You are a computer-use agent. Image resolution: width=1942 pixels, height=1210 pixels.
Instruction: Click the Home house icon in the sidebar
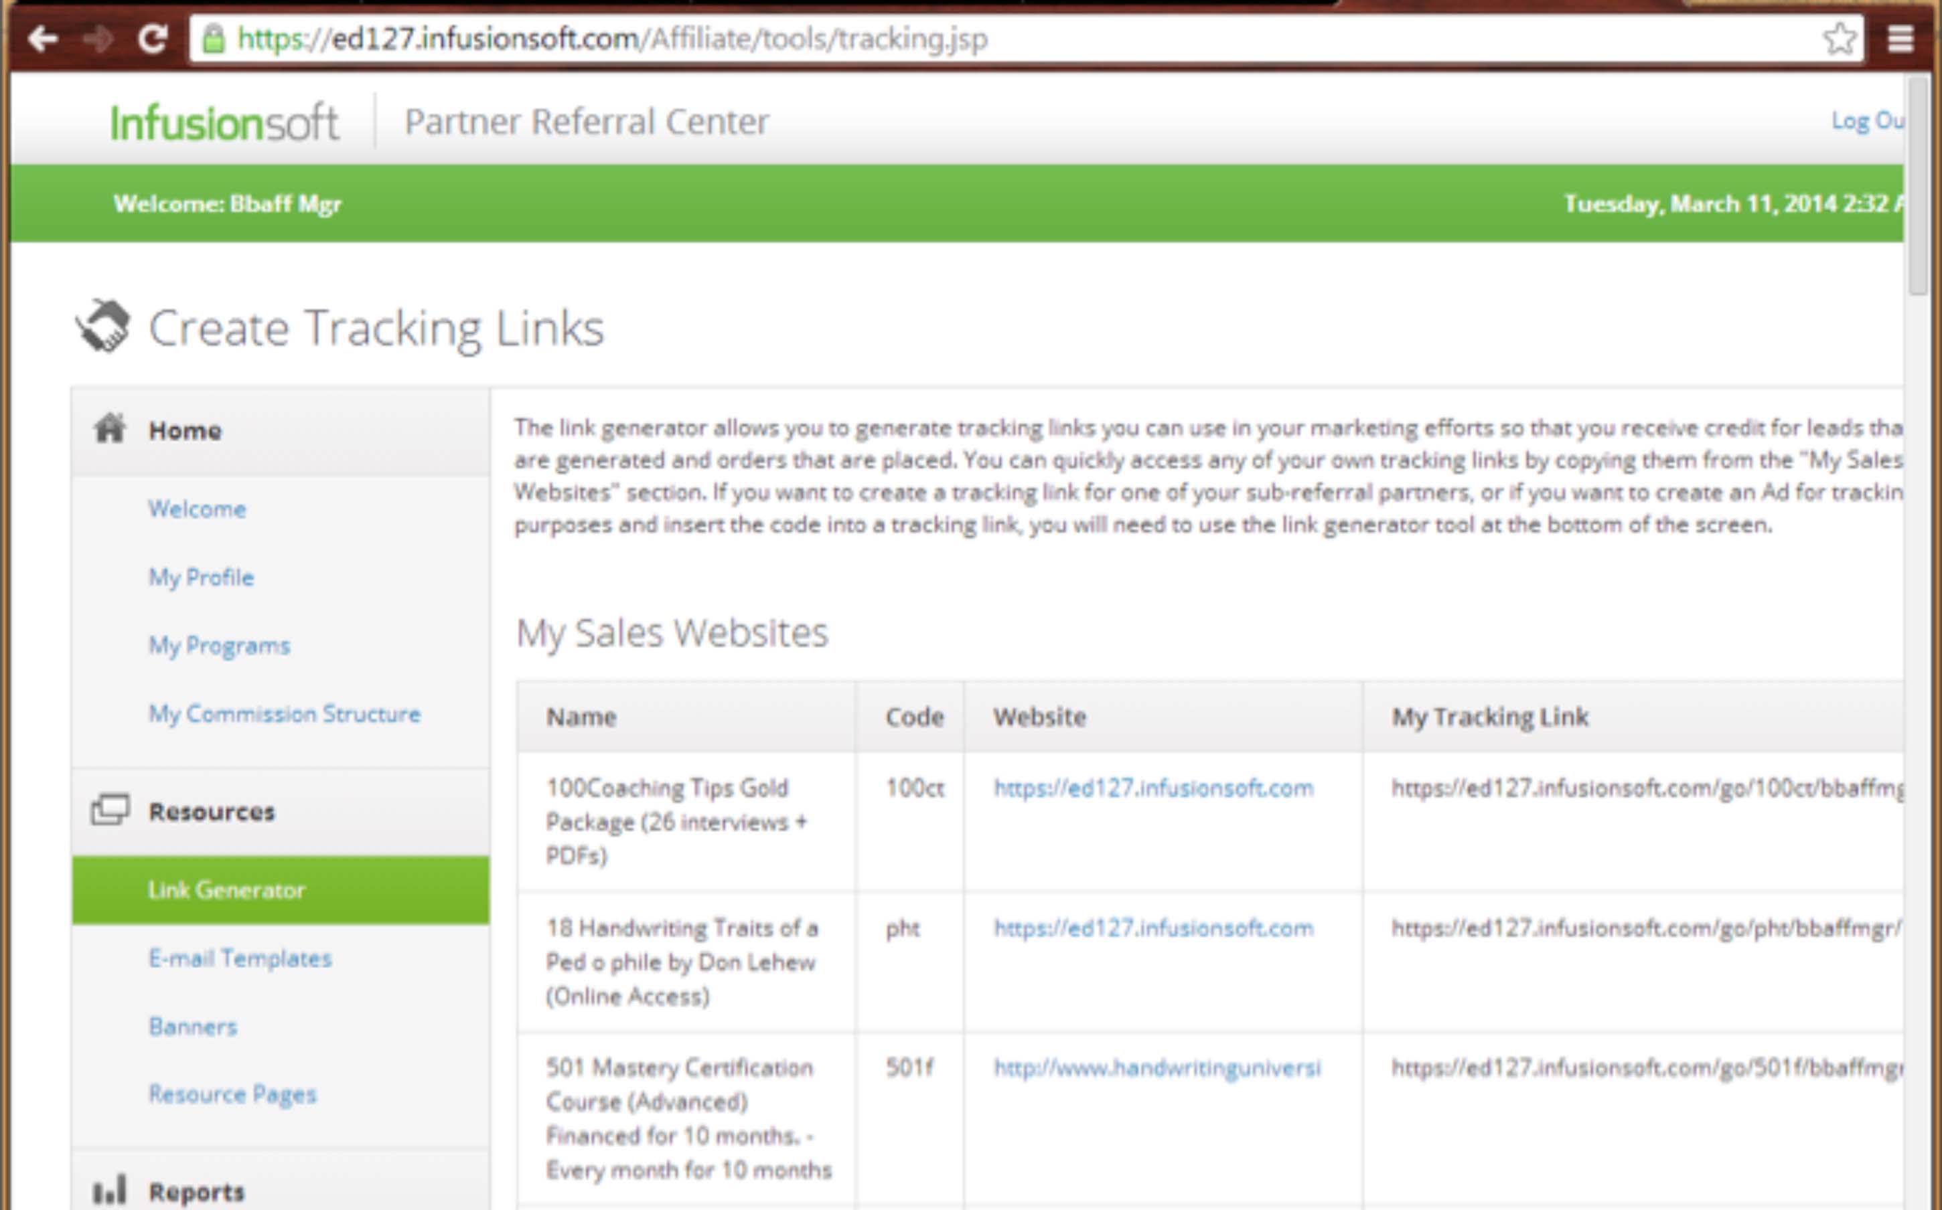tap(110, 428)
